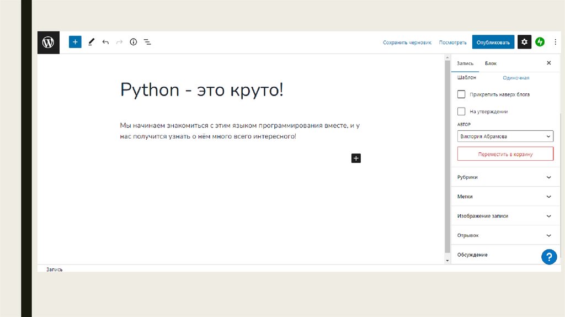Add a block below the paragraph
Viewport: 565px width, 317px height.
pos(356,158)
